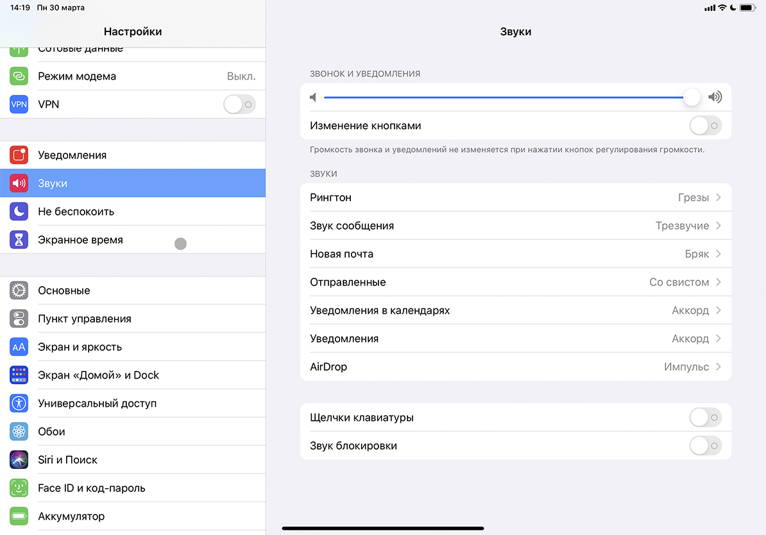Tap the Новая почта row label
This screenshot has width=766, height=535.
click(x=341, y=254)
